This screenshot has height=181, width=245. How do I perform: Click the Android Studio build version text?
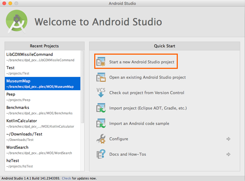[x=31, y=178]
